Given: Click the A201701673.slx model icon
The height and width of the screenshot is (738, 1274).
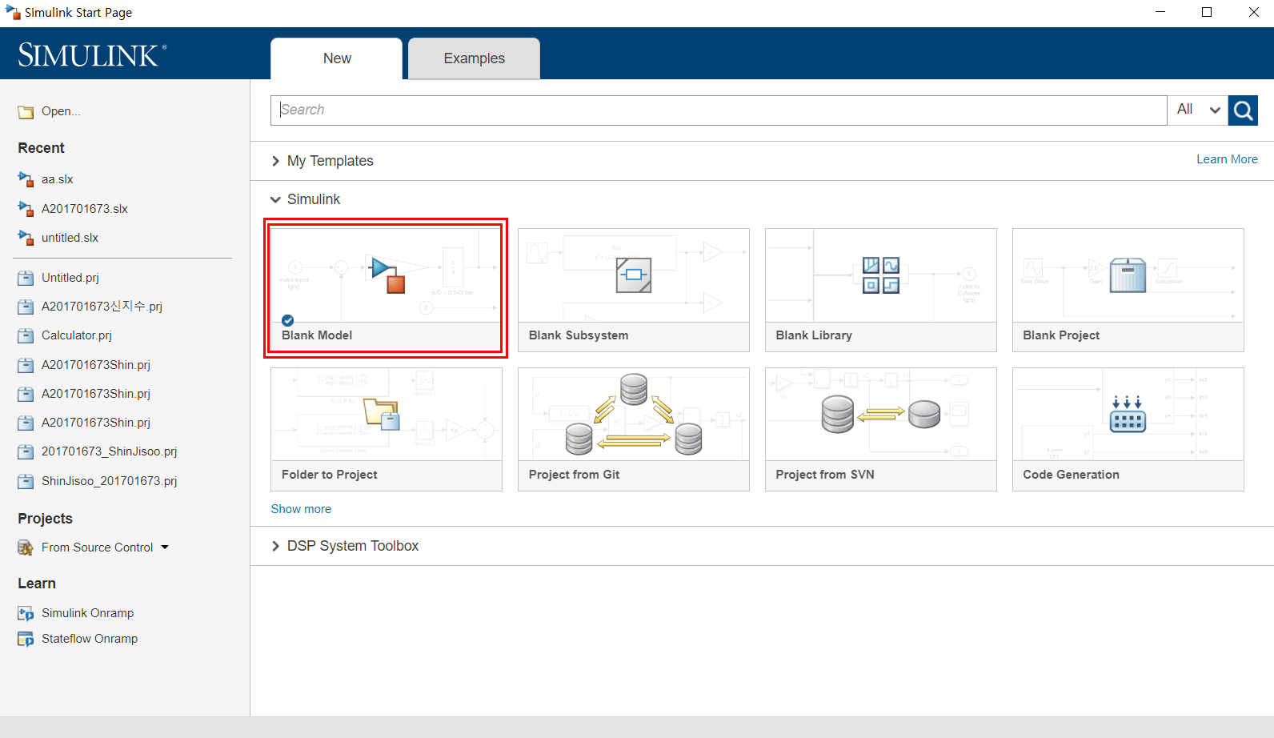Looking at the screenshot, I should (x=26, y=209).
